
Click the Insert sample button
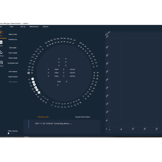coord(13,53)
